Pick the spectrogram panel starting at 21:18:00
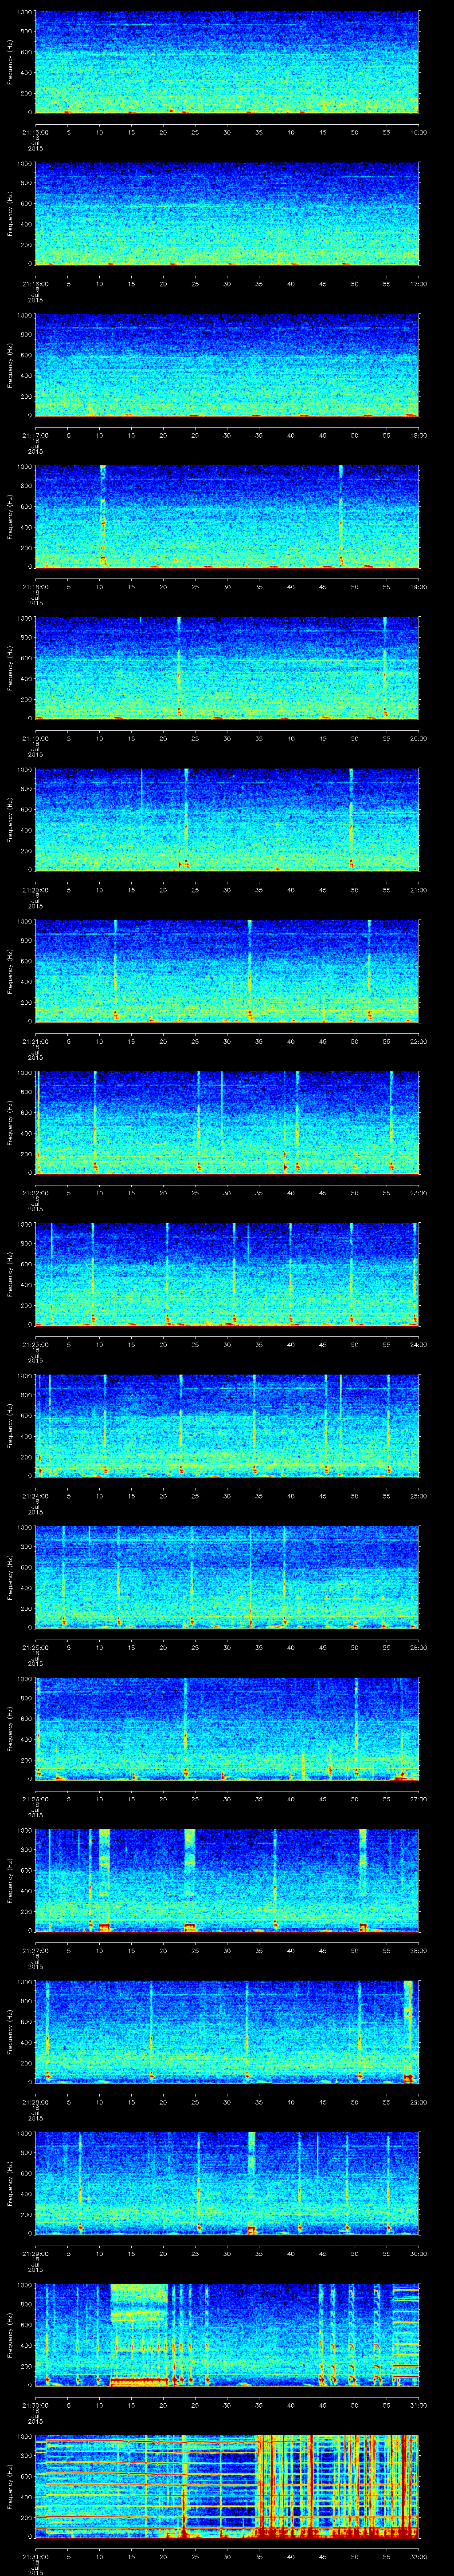This screenshot has height=2576, width=454. pos(227,517)
